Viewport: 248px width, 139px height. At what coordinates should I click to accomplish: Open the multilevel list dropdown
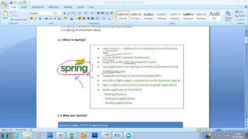point(93,13)
